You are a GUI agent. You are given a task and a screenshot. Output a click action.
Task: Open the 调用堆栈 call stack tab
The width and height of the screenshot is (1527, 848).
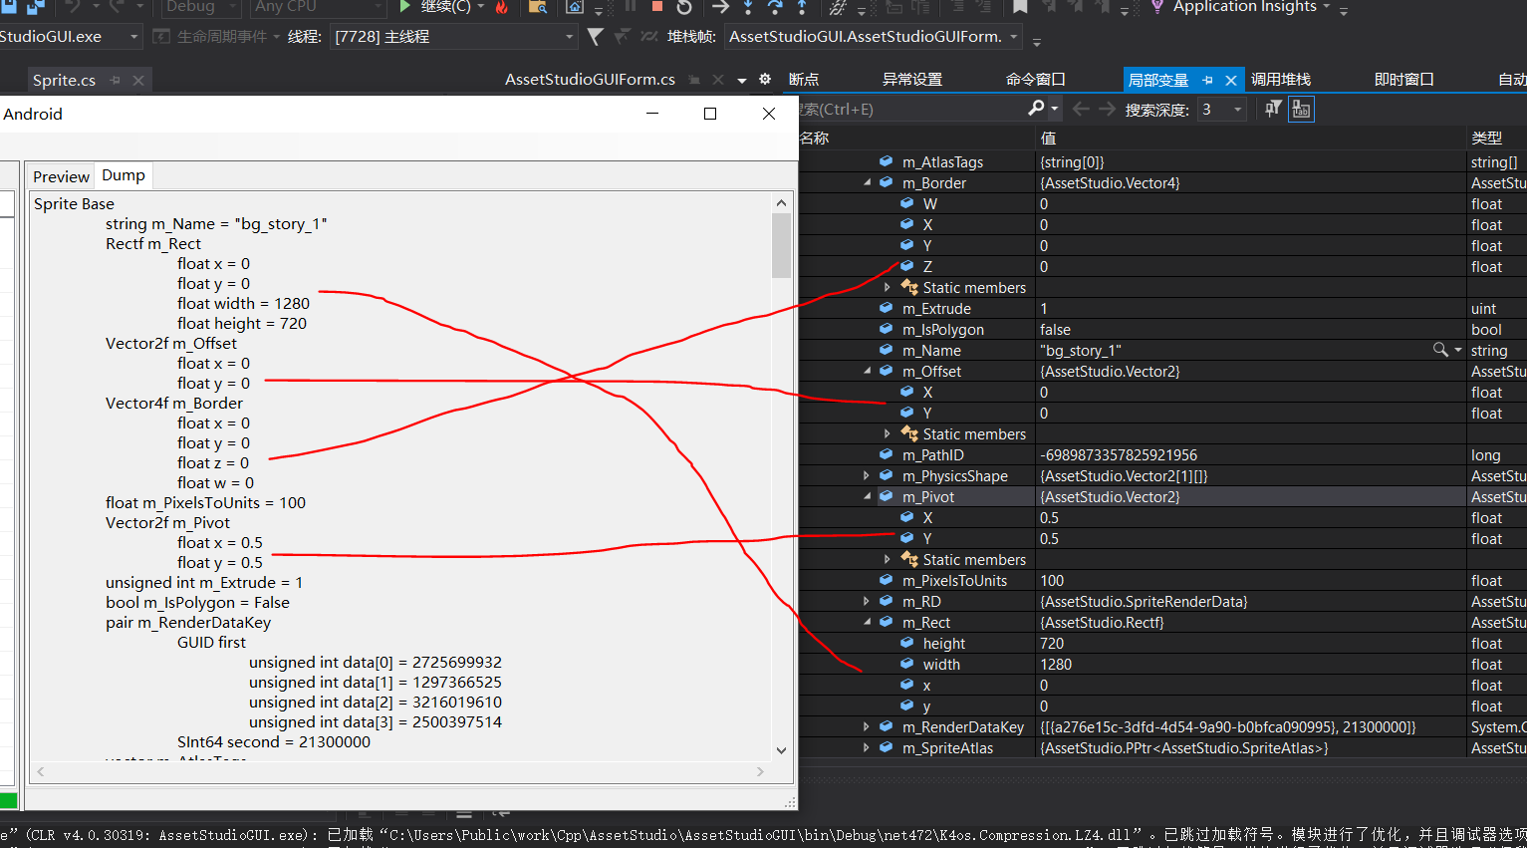point(1281,80)
